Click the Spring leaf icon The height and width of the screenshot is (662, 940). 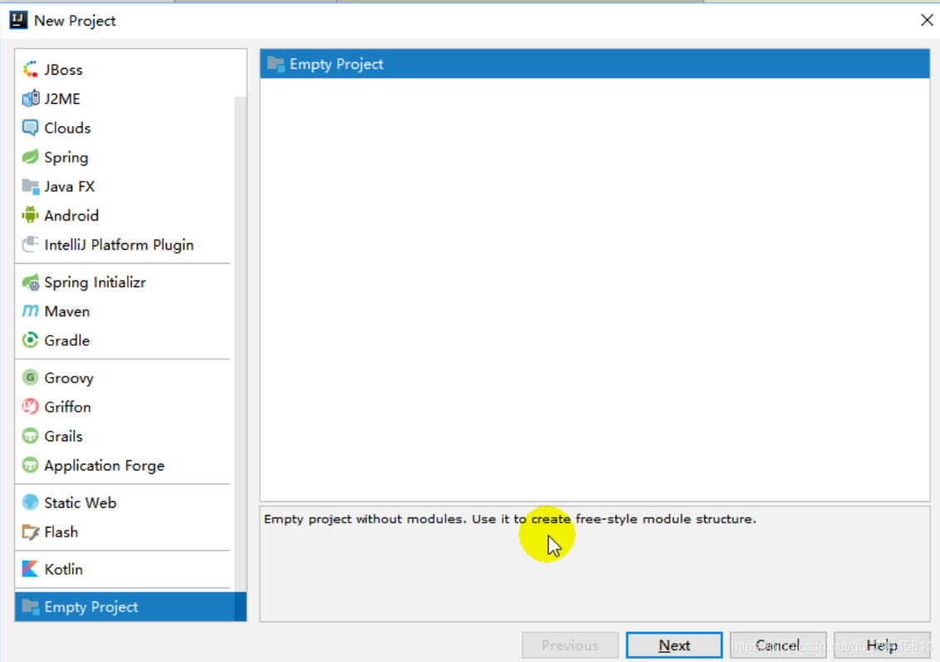(30, 157)
